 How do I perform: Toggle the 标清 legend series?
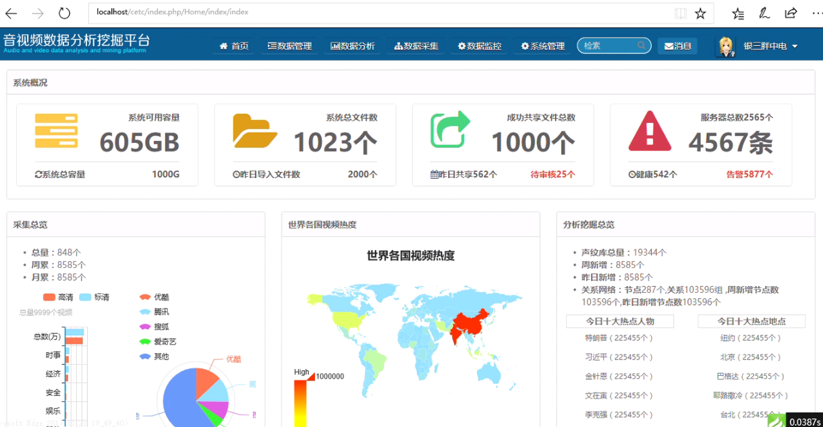pos(94,297)
